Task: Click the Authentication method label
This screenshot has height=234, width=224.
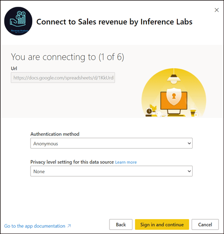Action: click(55, 134)
